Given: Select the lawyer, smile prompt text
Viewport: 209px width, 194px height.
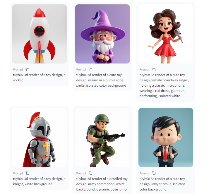Looking at the screenshot, I should (x=162, y=184).
